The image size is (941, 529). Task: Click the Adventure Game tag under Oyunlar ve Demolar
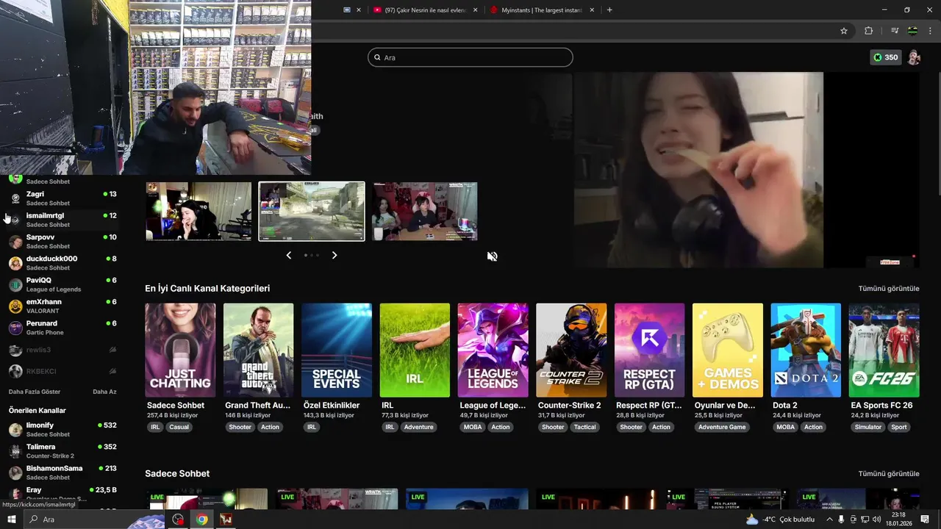(722, 427)
